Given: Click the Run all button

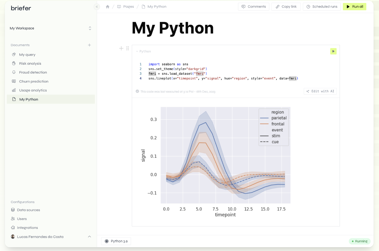Looking at the screenshot, I should coord(354,6).
